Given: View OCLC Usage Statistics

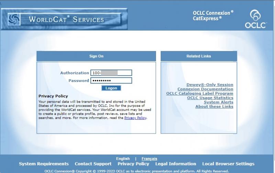Looking at the screenshot, I should click(x=210, y=98).
